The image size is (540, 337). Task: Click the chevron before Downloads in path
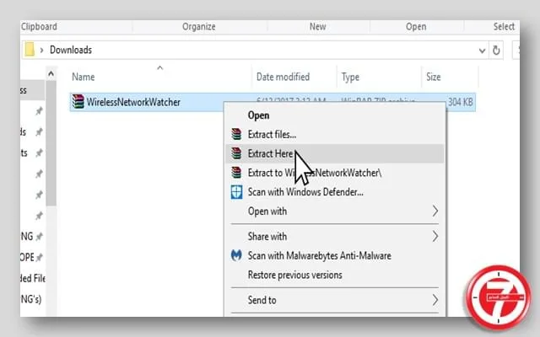click(41, 51)
